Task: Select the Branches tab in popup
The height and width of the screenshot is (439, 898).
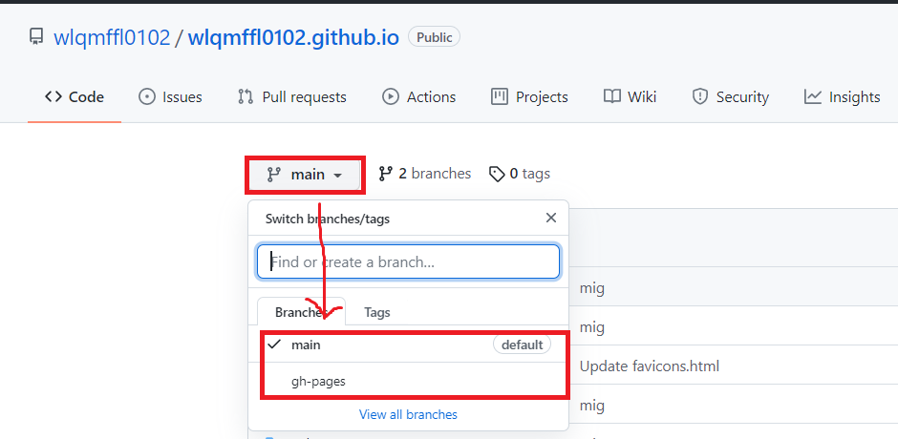Action: (299, 312)
